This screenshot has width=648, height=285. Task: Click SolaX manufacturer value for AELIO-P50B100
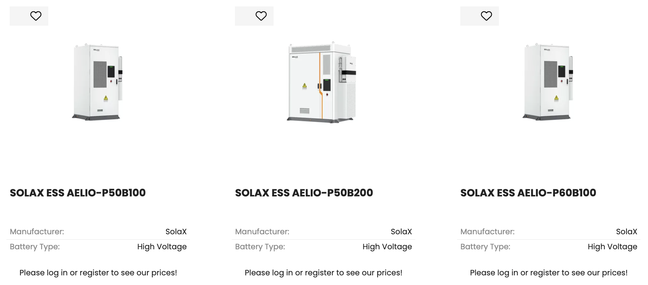[176, 232]
